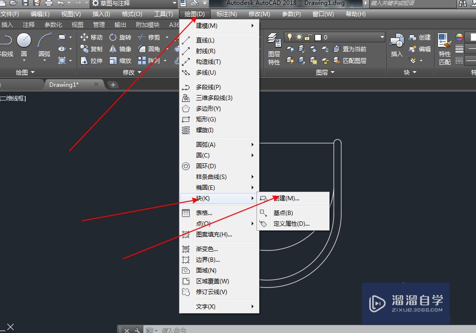The width and height of the screenshot is (476, 333).
Task: Choose Hatch (图案填充) in Draw menu
Action: coord(219,235)
